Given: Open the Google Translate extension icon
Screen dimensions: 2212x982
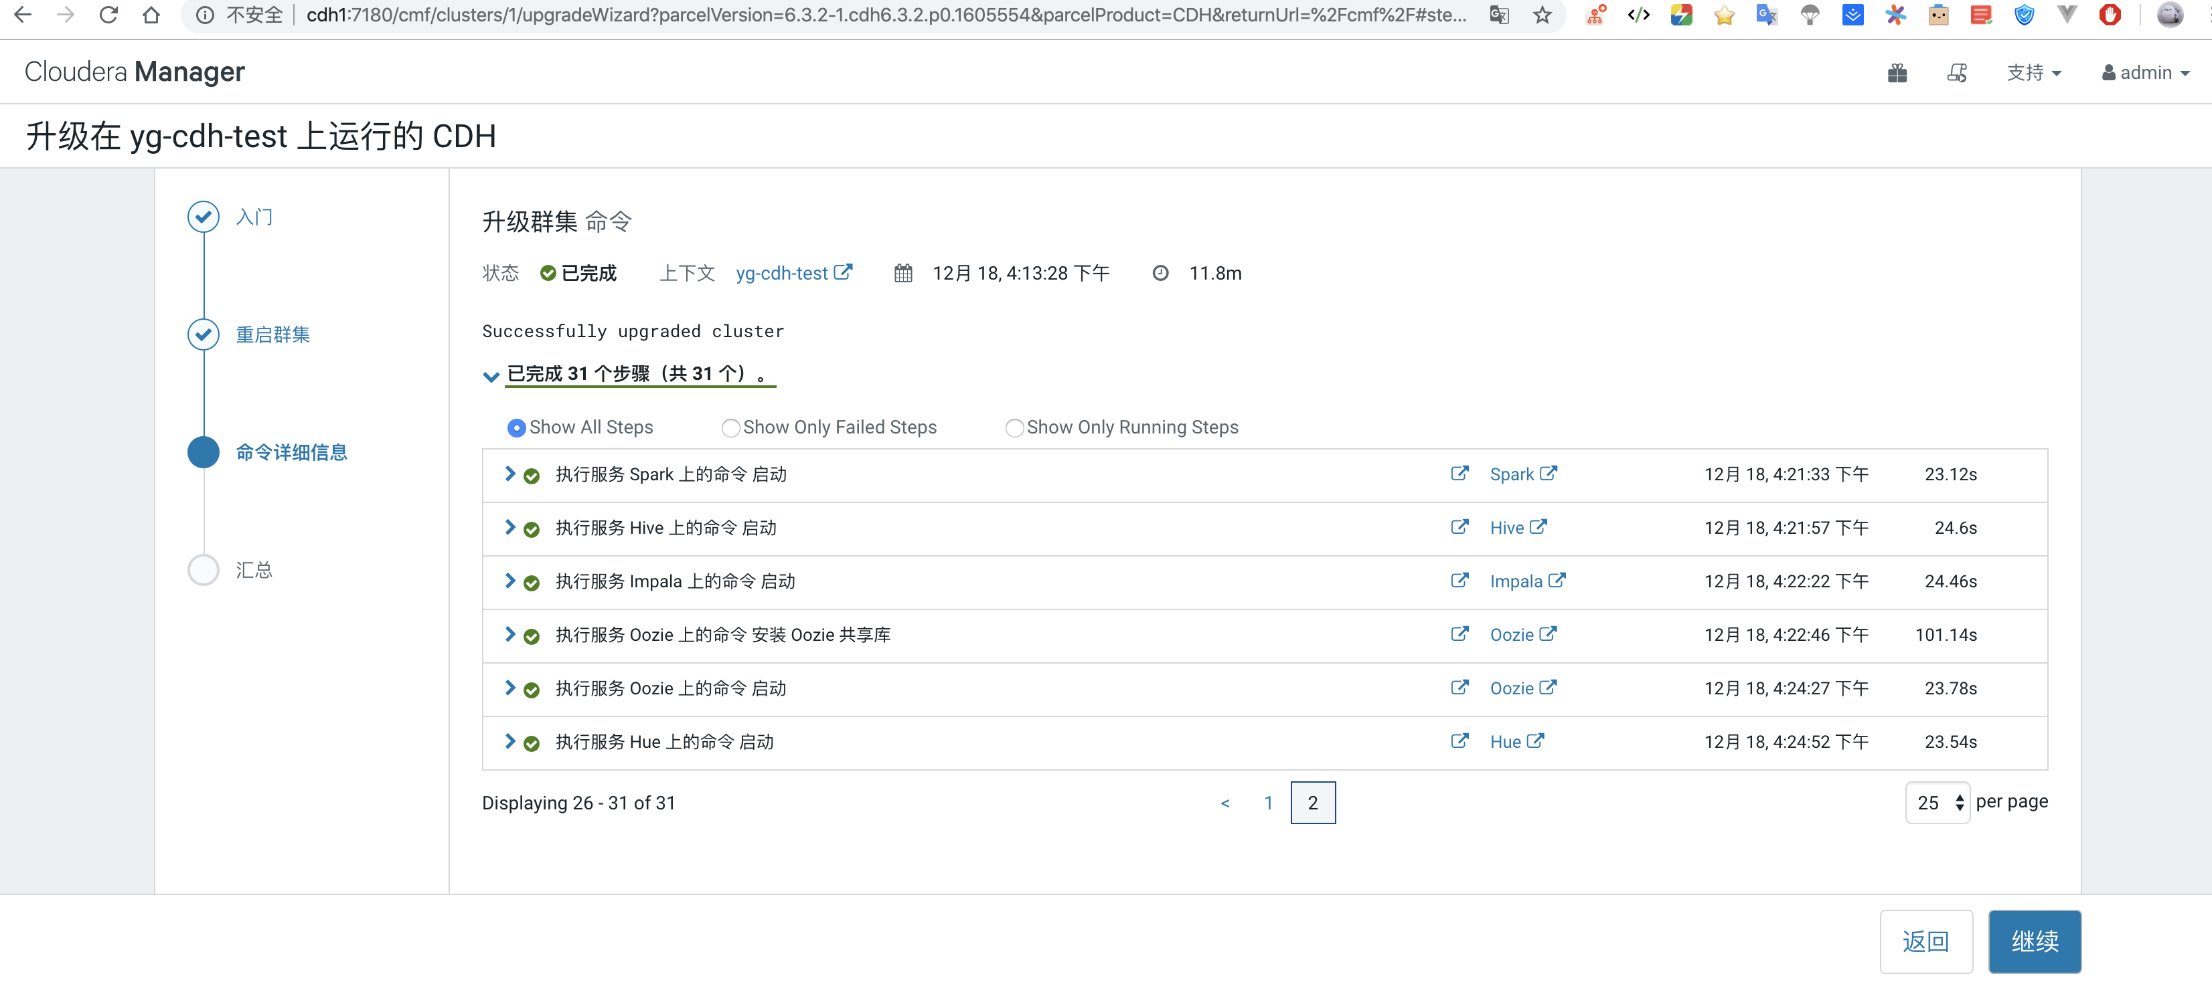Looking at the screenshot, I should click(1766, 15).
